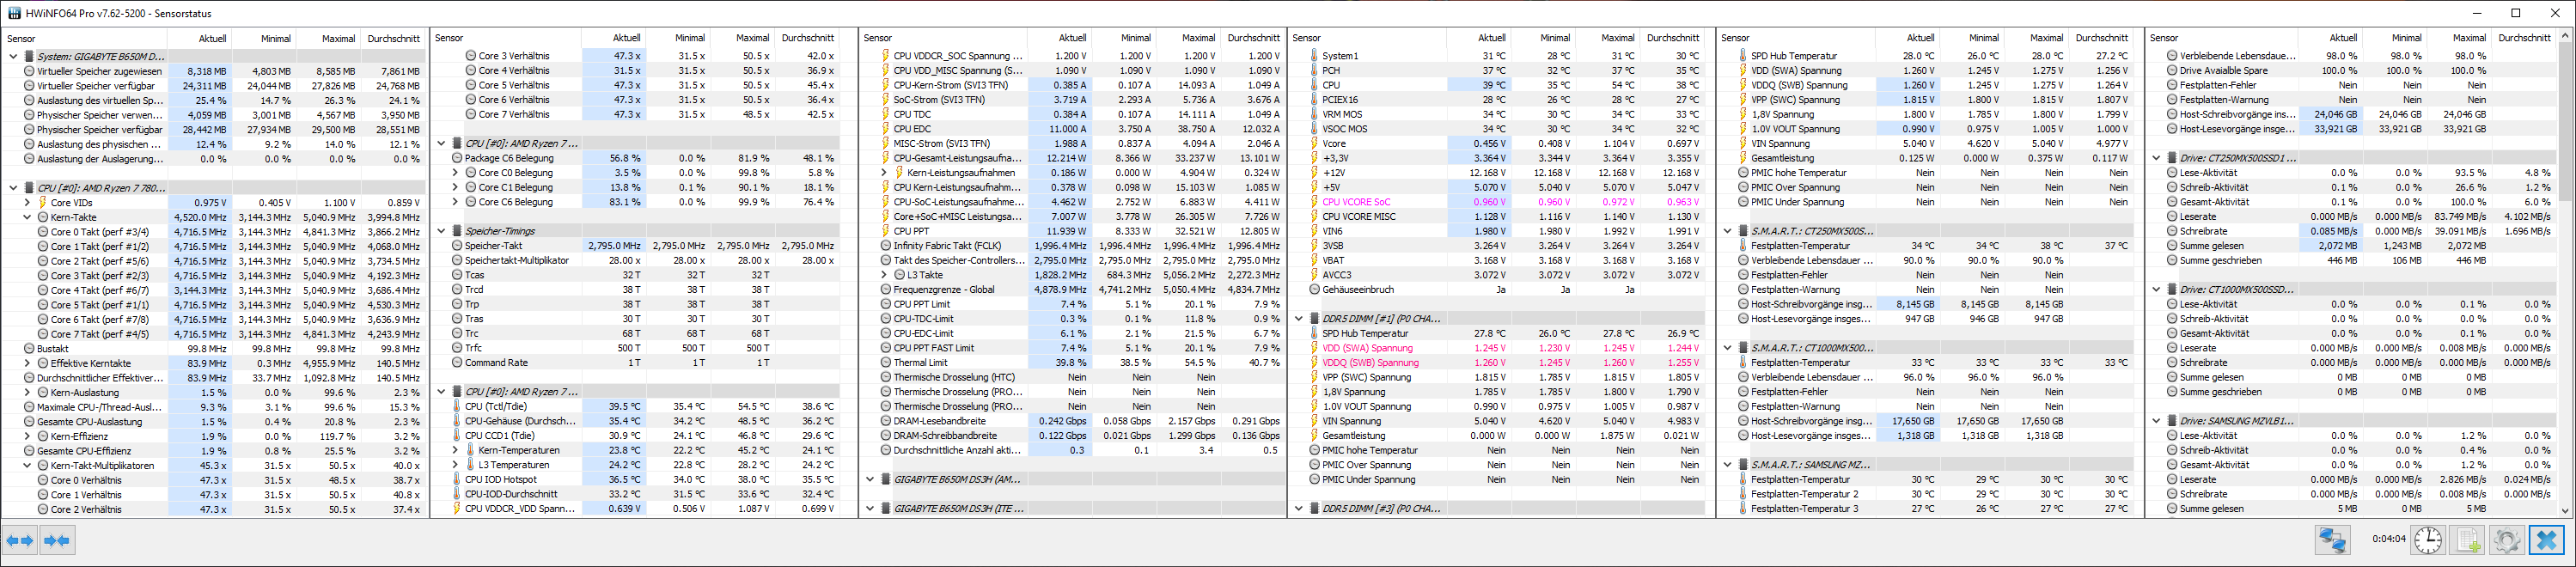Select the Infinity Fabric Takt (FCLK) row

click(1072, 245)
